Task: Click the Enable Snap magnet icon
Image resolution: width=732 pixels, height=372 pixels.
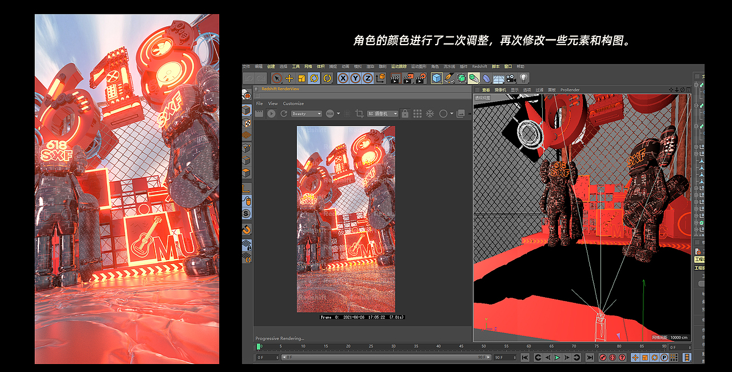Action: point(246,229)
